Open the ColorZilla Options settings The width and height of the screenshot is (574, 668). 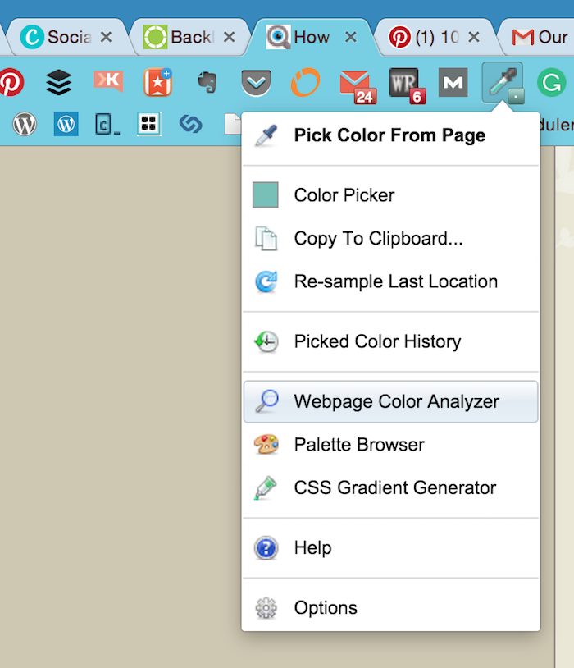click(x=326, y=608)
